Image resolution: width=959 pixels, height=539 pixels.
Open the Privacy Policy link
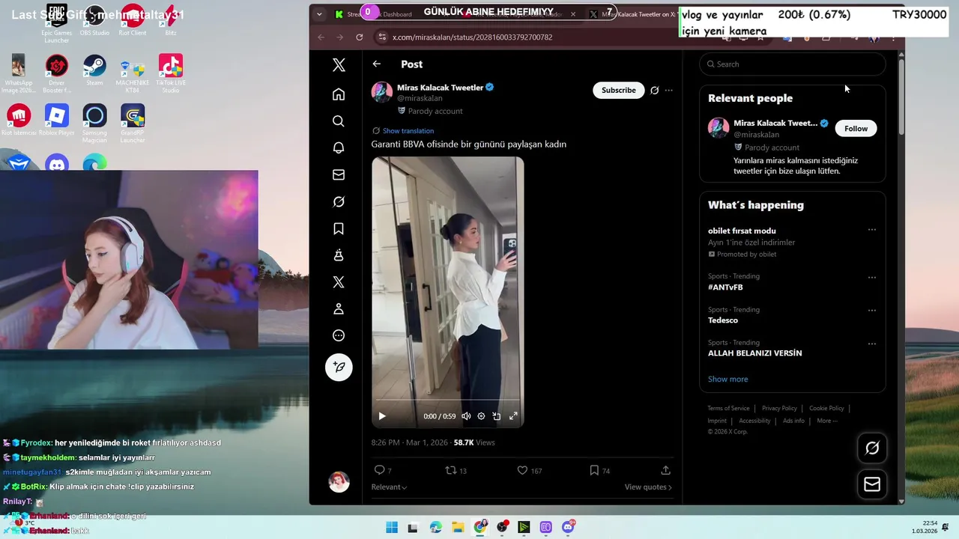[779, 408]
